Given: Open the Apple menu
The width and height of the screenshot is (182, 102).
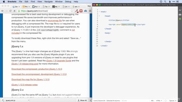Looking at the screenshot, I should pyautogui.click(x=4, y=1).
